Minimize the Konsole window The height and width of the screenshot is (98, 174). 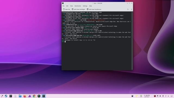pos(127,3)
